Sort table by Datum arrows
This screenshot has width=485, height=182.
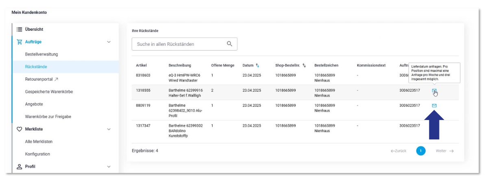tap(257, 65)
